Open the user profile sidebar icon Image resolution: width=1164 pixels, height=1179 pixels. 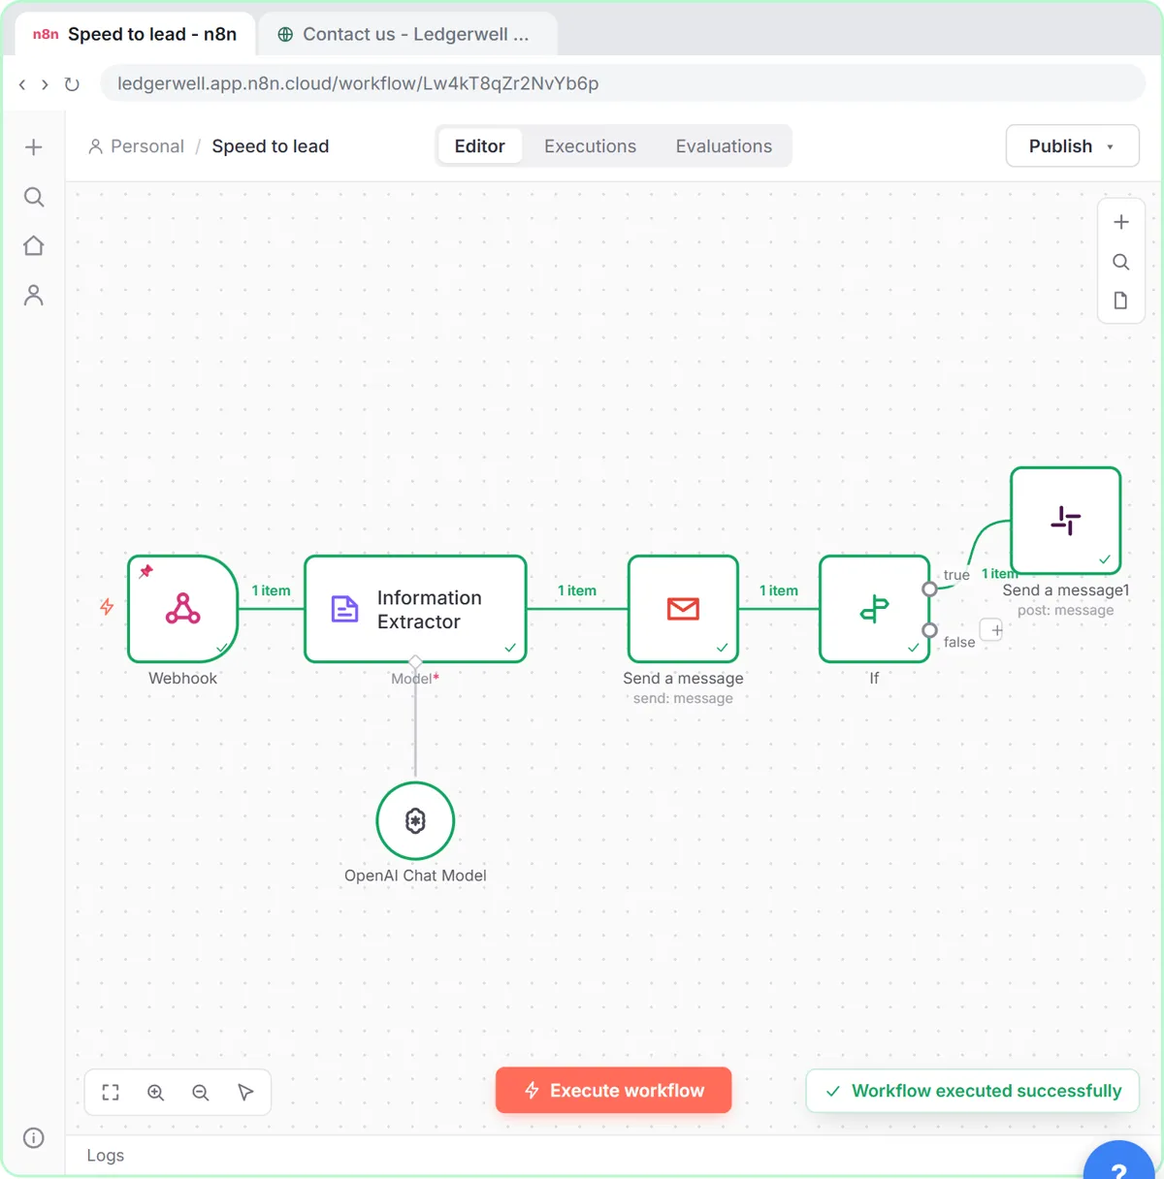(34, 295)
